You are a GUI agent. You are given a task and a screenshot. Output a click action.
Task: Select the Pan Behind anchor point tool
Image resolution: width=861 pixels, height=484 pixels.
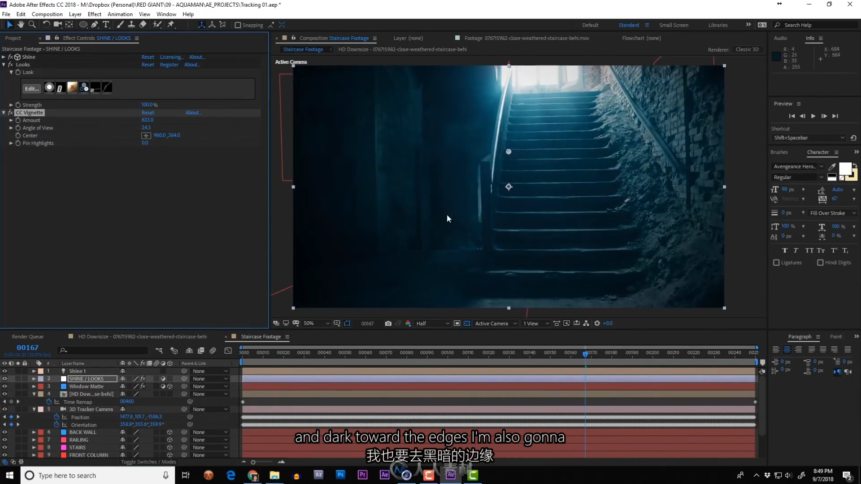[x=69, y=25]
